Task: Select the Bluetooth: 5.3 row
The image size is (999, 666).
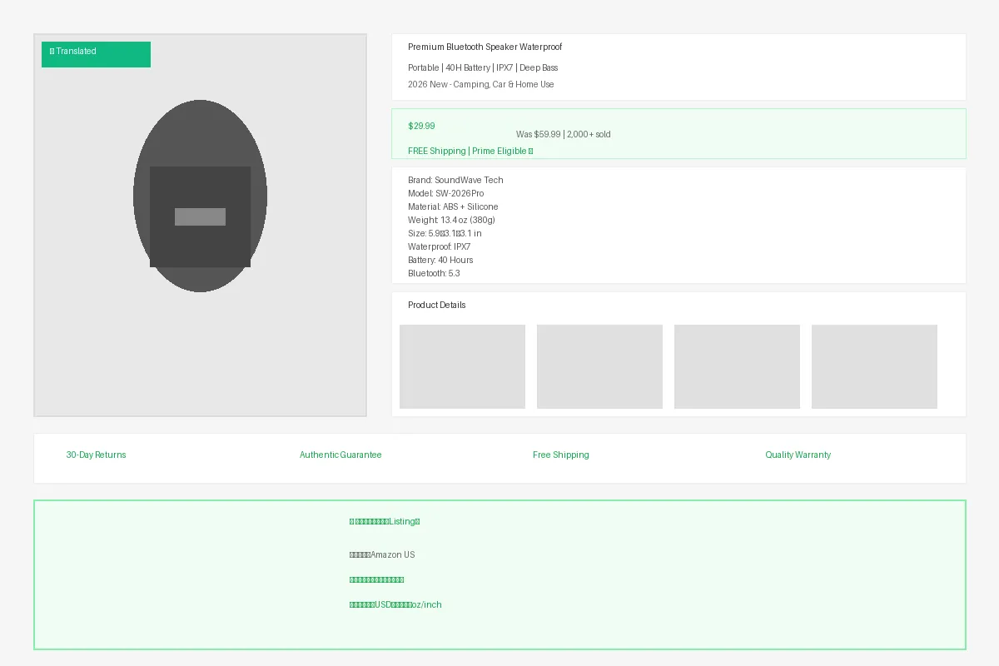Action: [x=434, y=273]
